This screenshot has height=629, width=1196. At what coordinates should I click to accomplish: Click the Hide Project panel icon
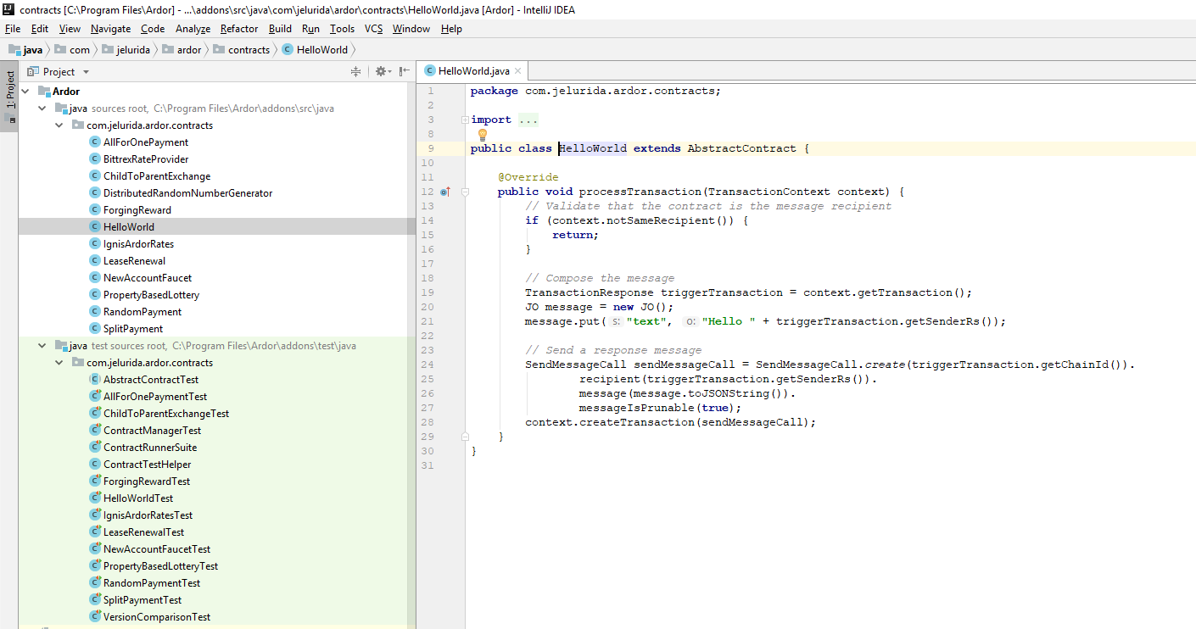point(404,71)
